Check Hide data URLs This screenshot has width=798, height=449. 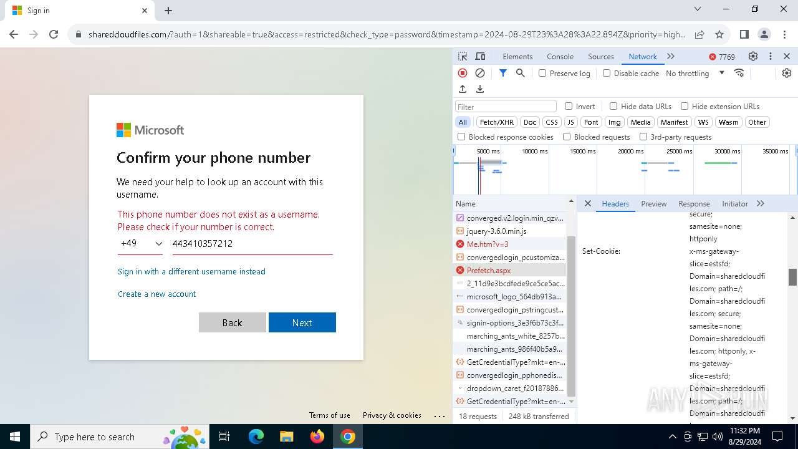[x=613, y=106]
